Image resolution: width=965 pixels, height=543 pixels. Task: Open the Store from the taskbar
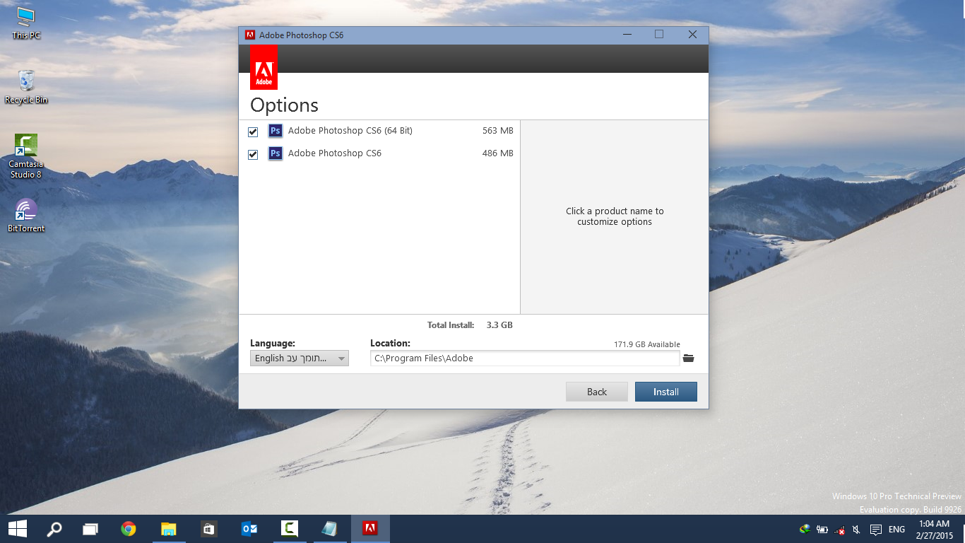[208, 529]
